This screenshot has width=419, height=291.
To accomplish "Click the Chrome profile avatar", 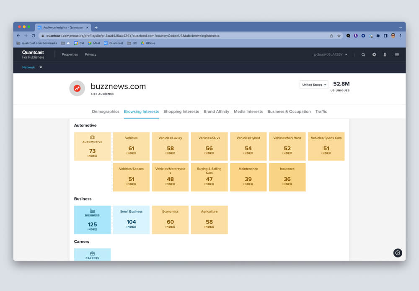I will coord(393,36).
